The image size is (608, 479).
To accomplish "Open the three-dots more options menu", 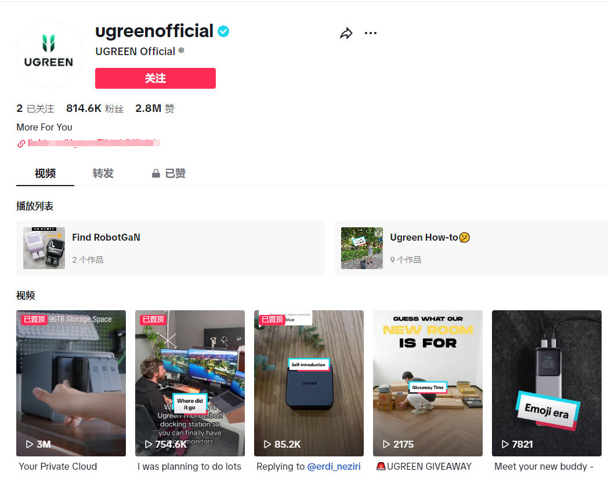I will [x=371, y=33].
